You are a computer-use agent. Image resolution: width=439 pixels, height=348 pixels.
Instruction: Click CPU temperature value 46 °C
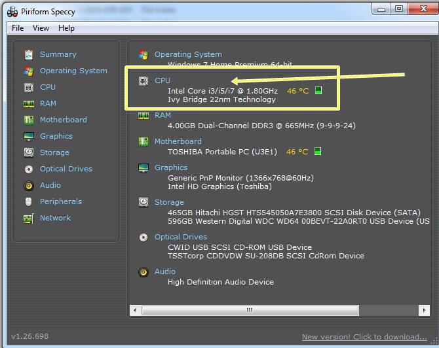click(297, 91)
